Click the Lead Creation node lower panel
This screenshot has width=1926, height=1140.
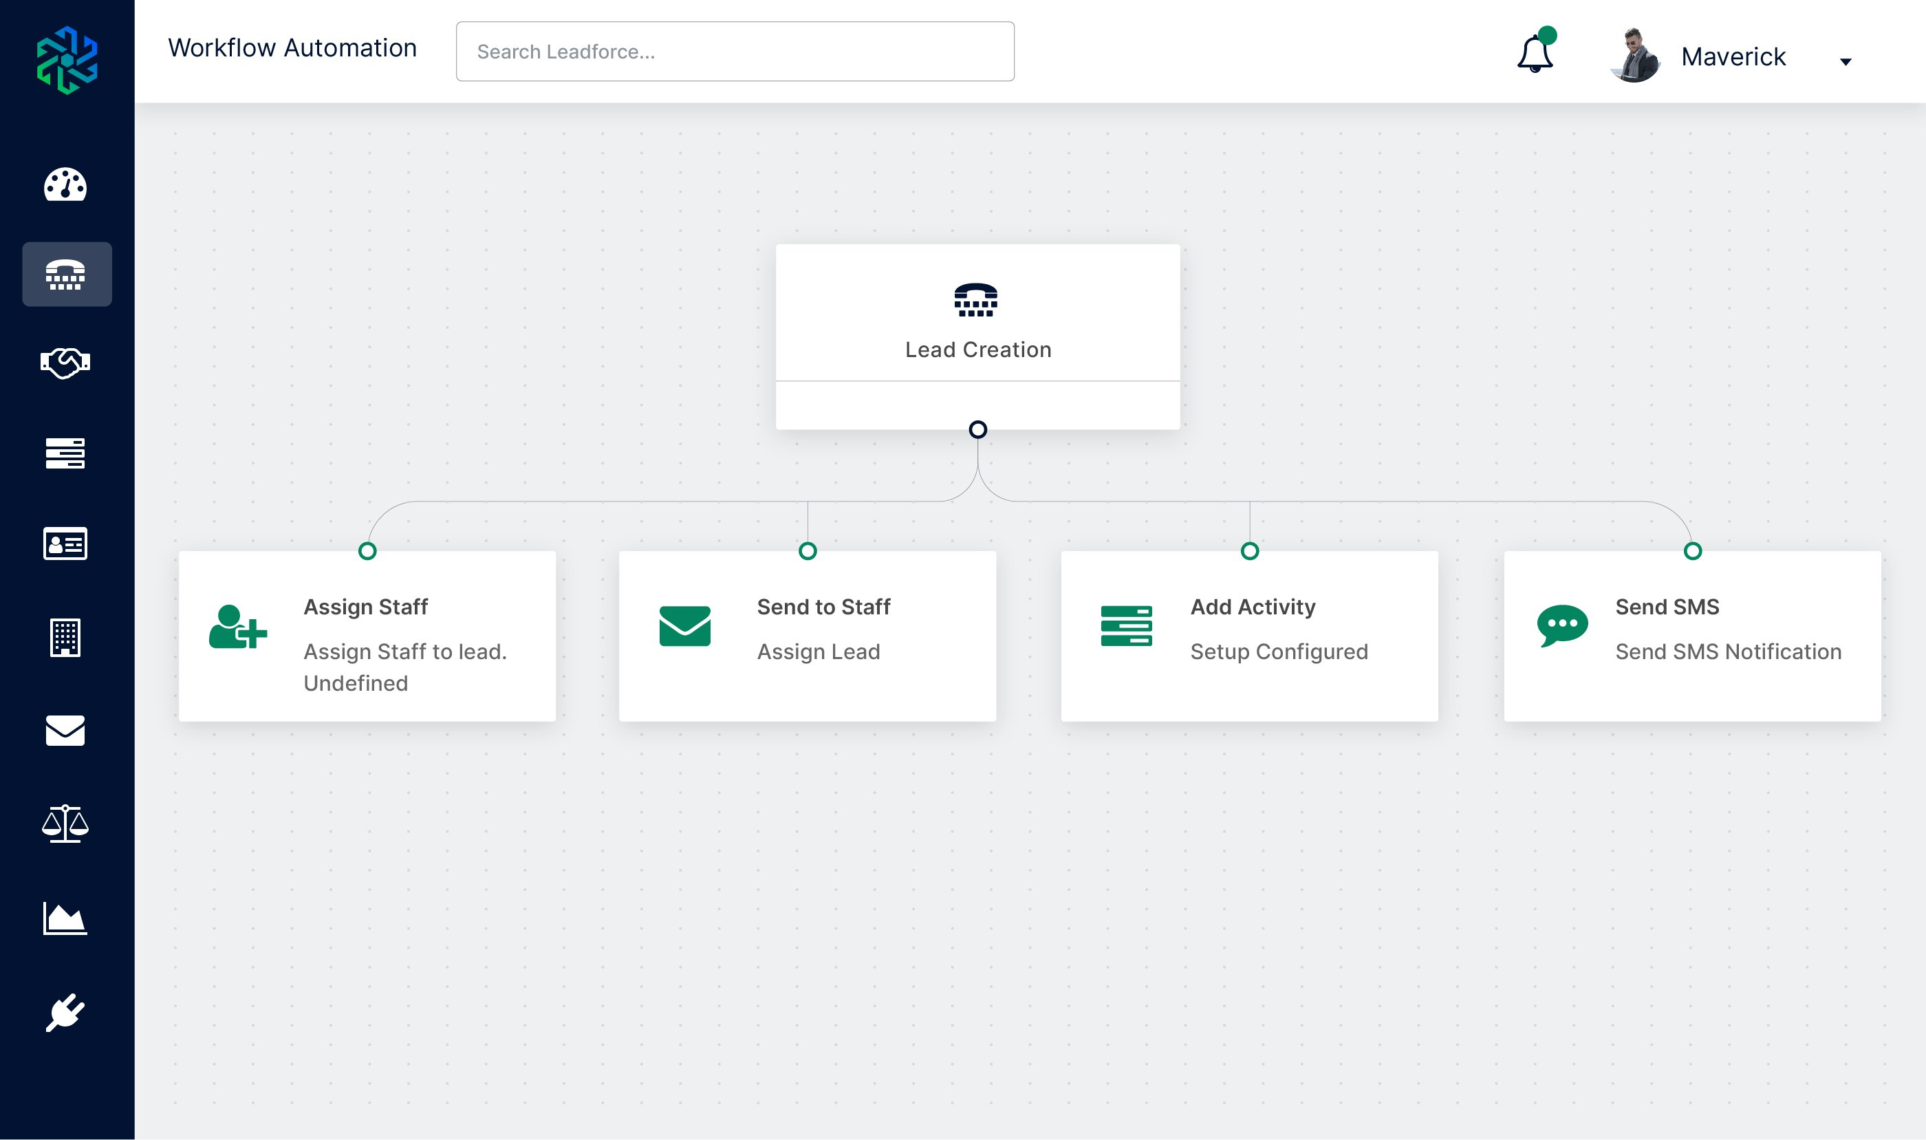tap(977, 405)
